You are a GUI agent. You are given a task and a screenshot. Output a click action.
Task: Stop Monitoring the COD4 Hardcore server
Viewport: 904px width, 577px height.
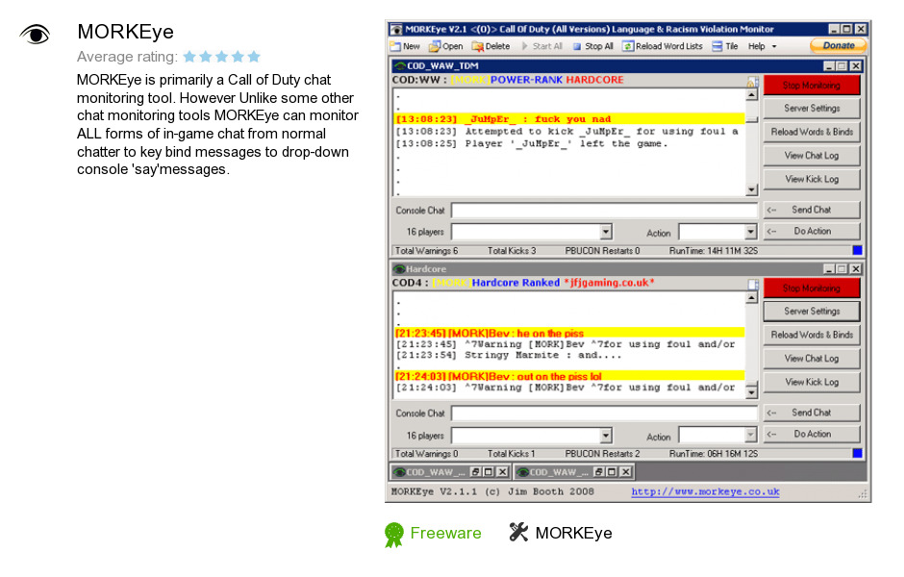point(811,288)
